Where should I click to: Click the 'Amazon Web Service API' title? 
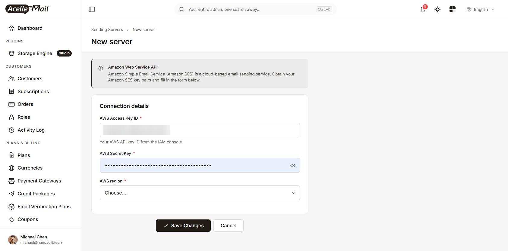(133, 67)
